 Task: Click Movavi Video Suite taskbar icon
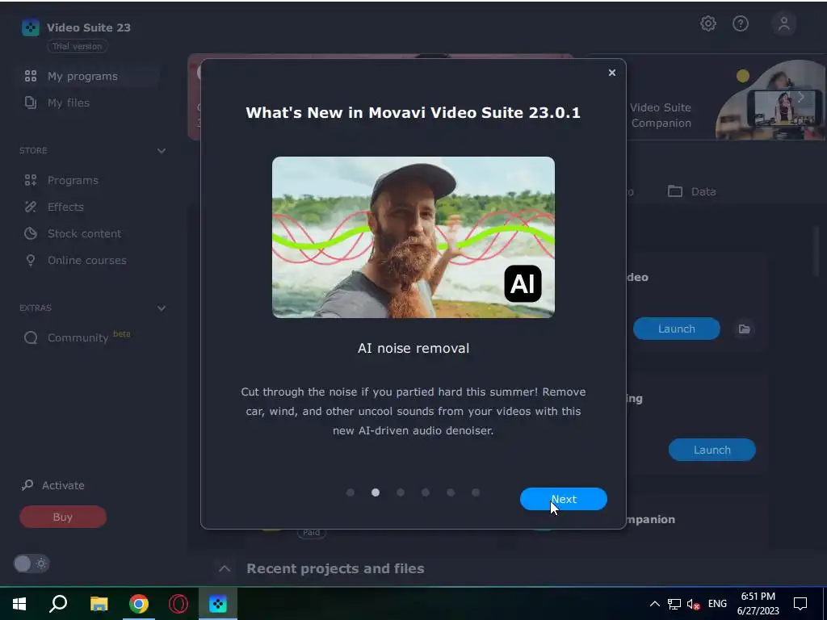click(218, 604)
